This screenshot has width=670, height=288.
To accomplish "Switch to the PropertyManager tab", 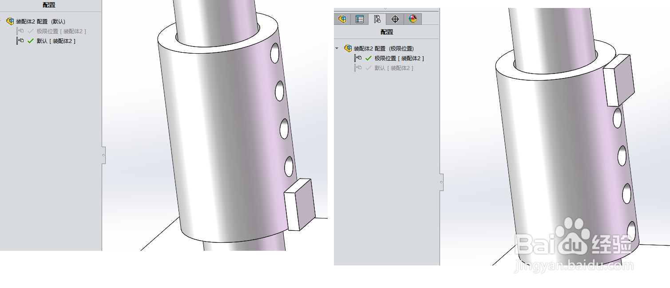I will [x=360, y=19].
